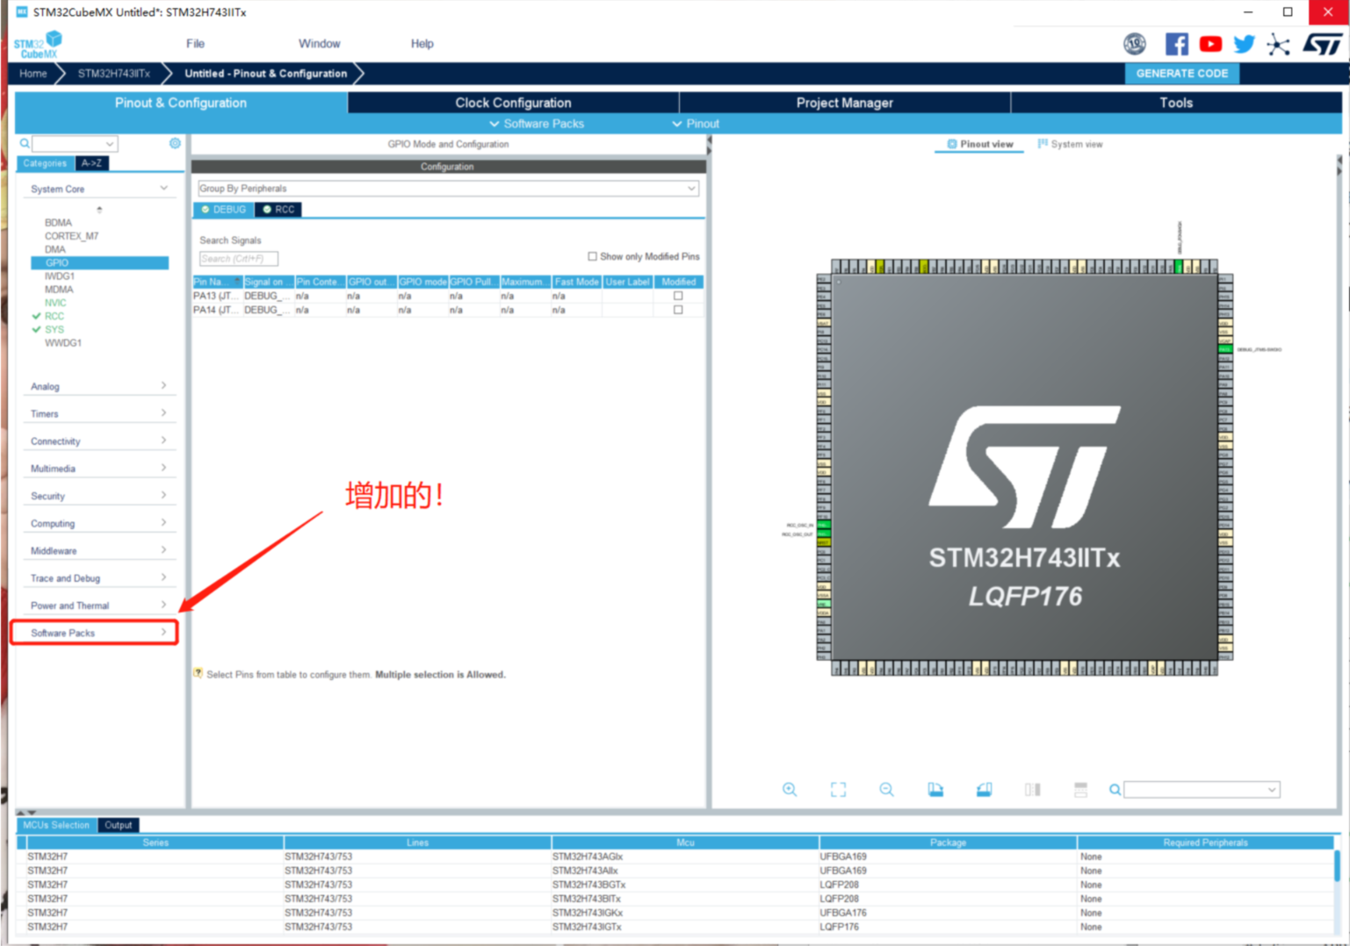This screenshot has width=1350, height=946.
Task: Rotate the chip view counterclockwise
Action: tap(984, 789)
